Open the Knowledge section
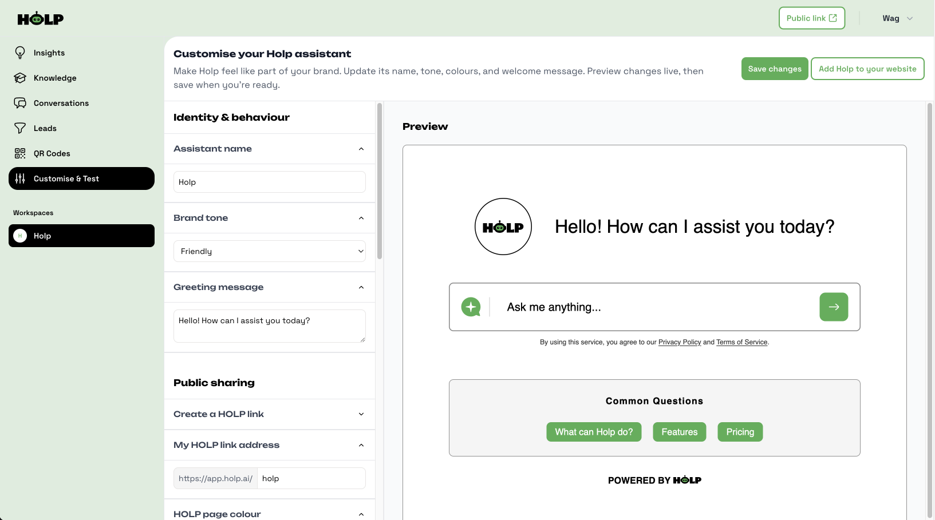Viewport: 935px width, 520px height. pyautogui.click(x=81, y=78)
